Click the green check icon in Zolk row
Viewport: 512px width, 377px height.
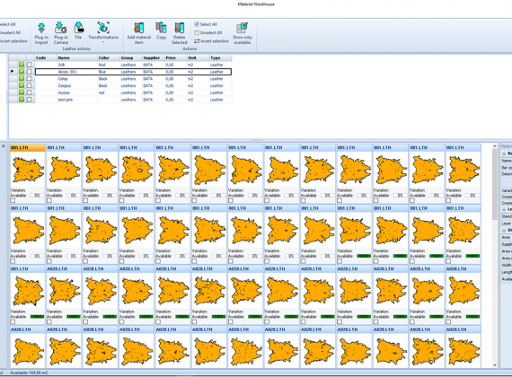pos(22,65)
